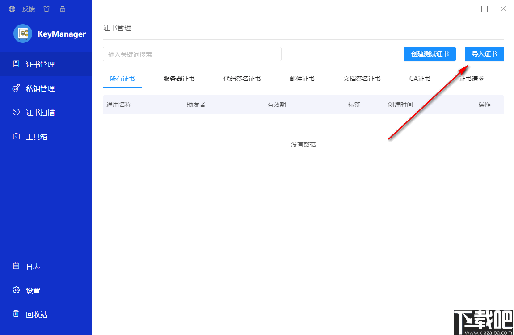Open the 邮件证书 tab

[x=302, y=78]
